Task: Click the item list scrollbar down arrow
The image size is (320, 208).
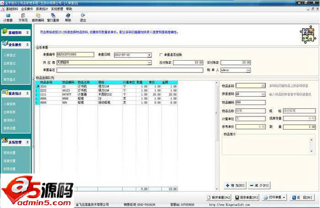Action: click(217, 189)
